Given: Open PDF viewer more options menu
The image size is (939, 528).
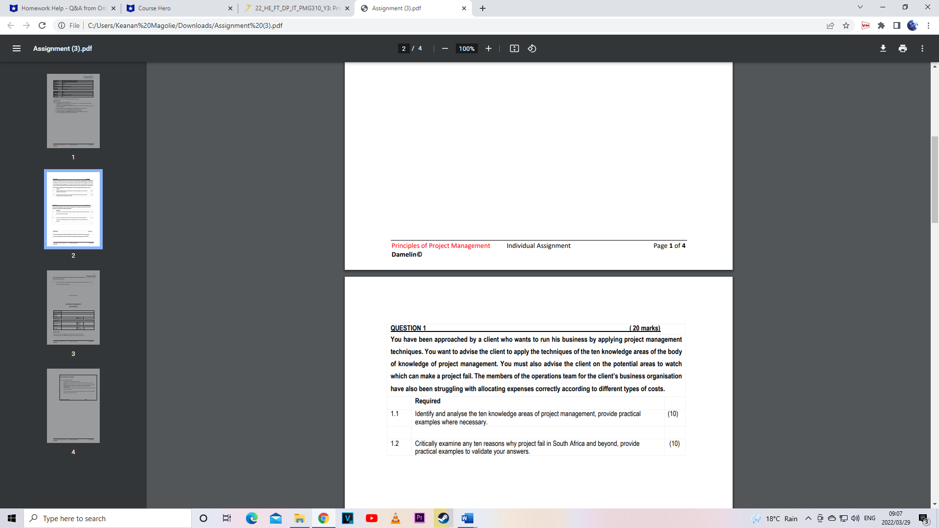Looking at the screenshot, I should 923,48.
